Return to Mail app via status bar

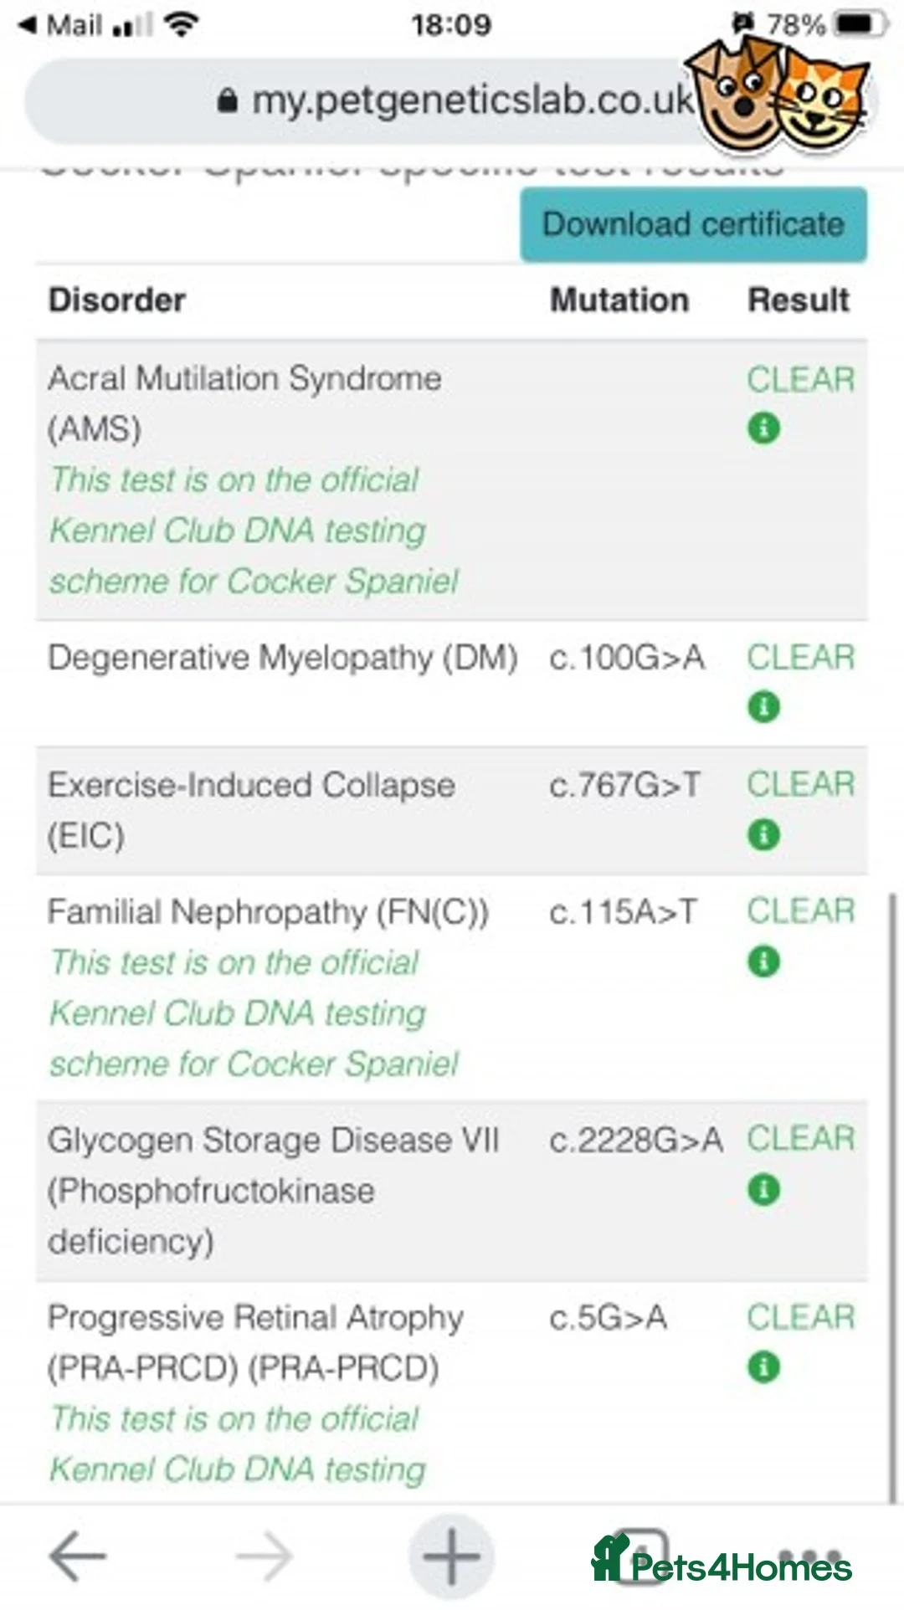pos(63,25)
